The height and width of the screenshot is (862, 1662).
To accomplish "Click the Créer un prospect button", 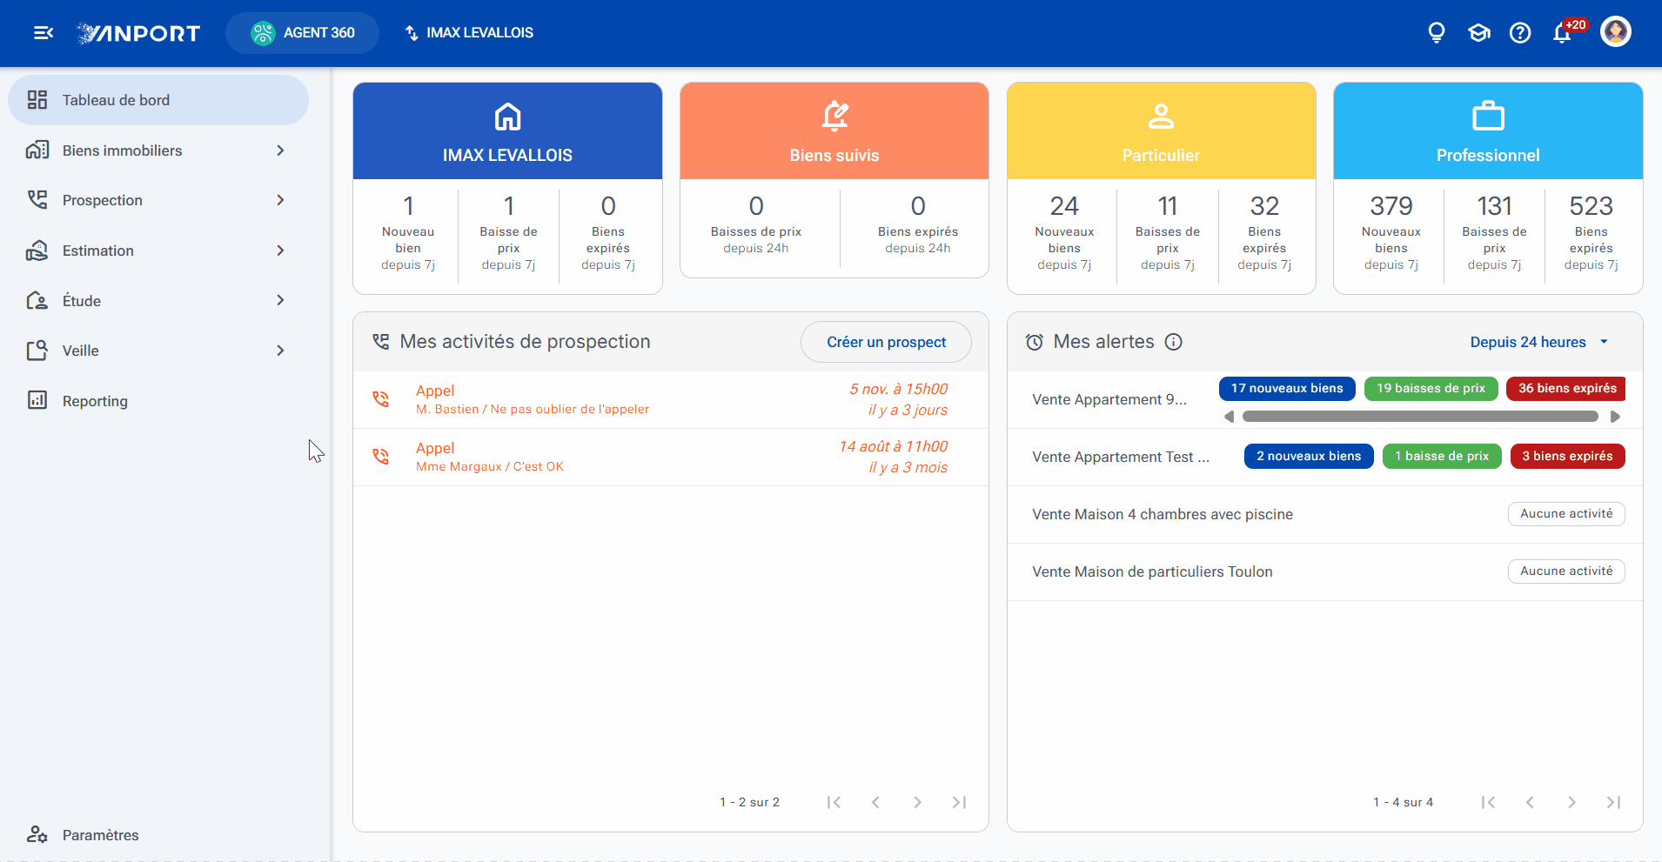I will (886, 342).
